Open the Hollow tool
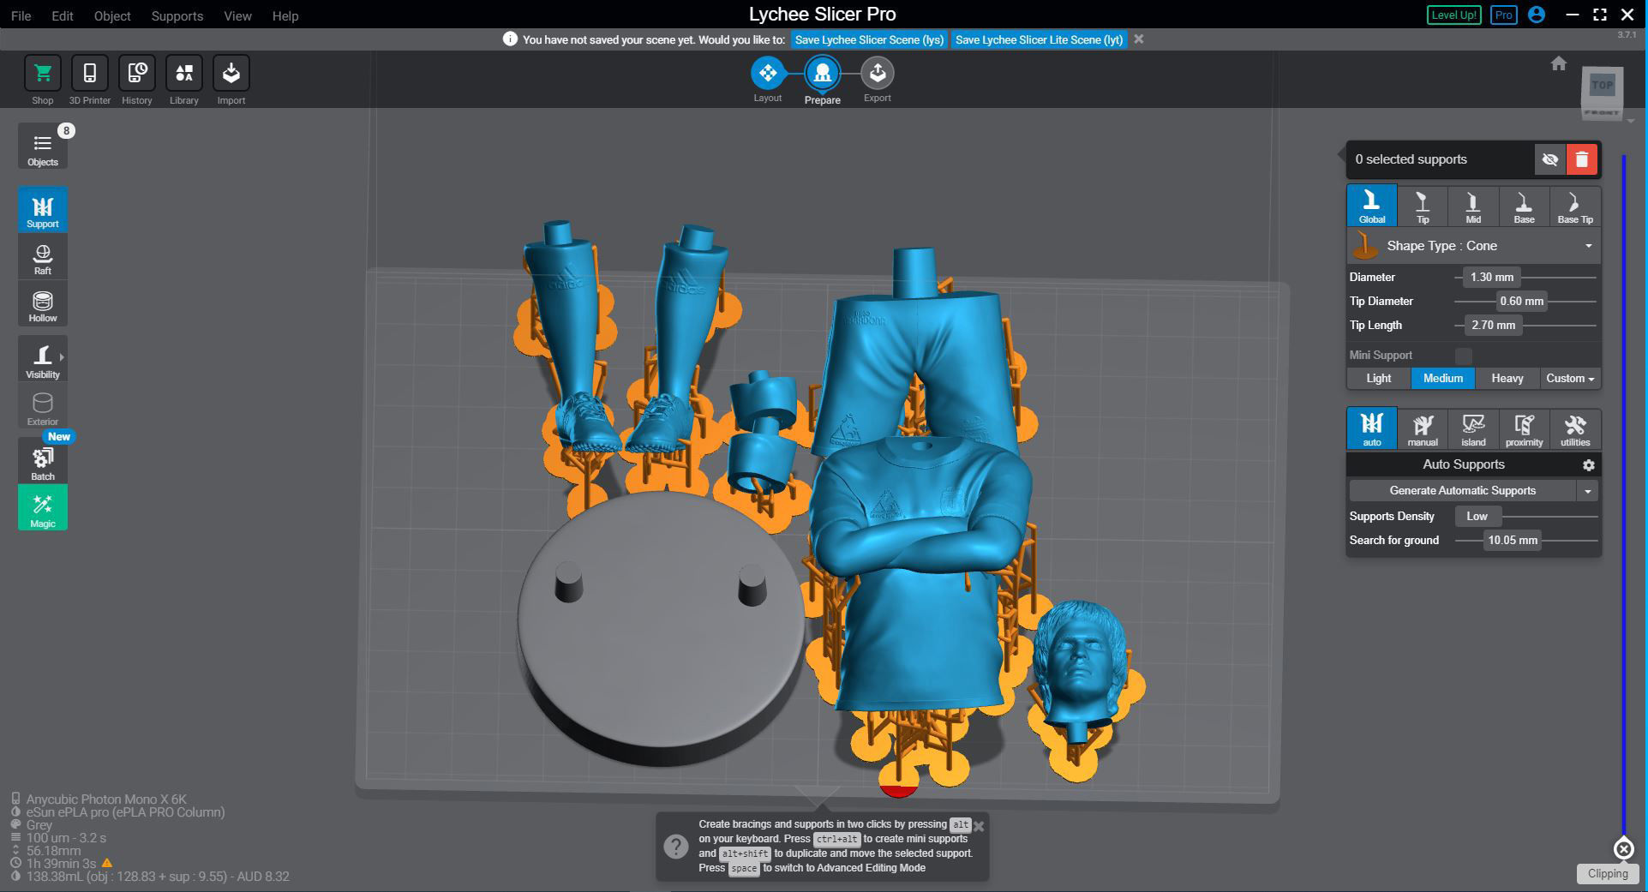The height and width of the screenshot is (892, 1648). (43, 304)
